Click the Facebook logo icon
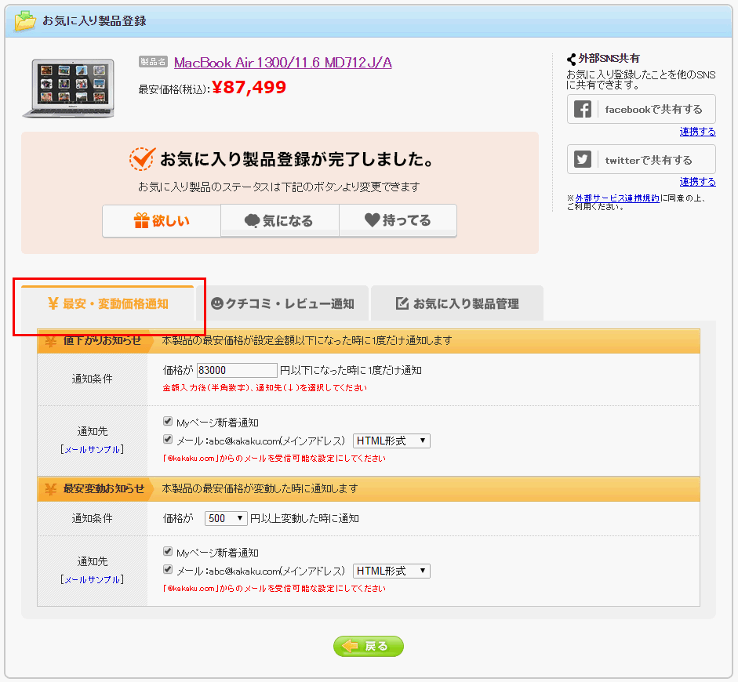Image resolution: width=738 pixels, height=682 pixels. (582, 110)
